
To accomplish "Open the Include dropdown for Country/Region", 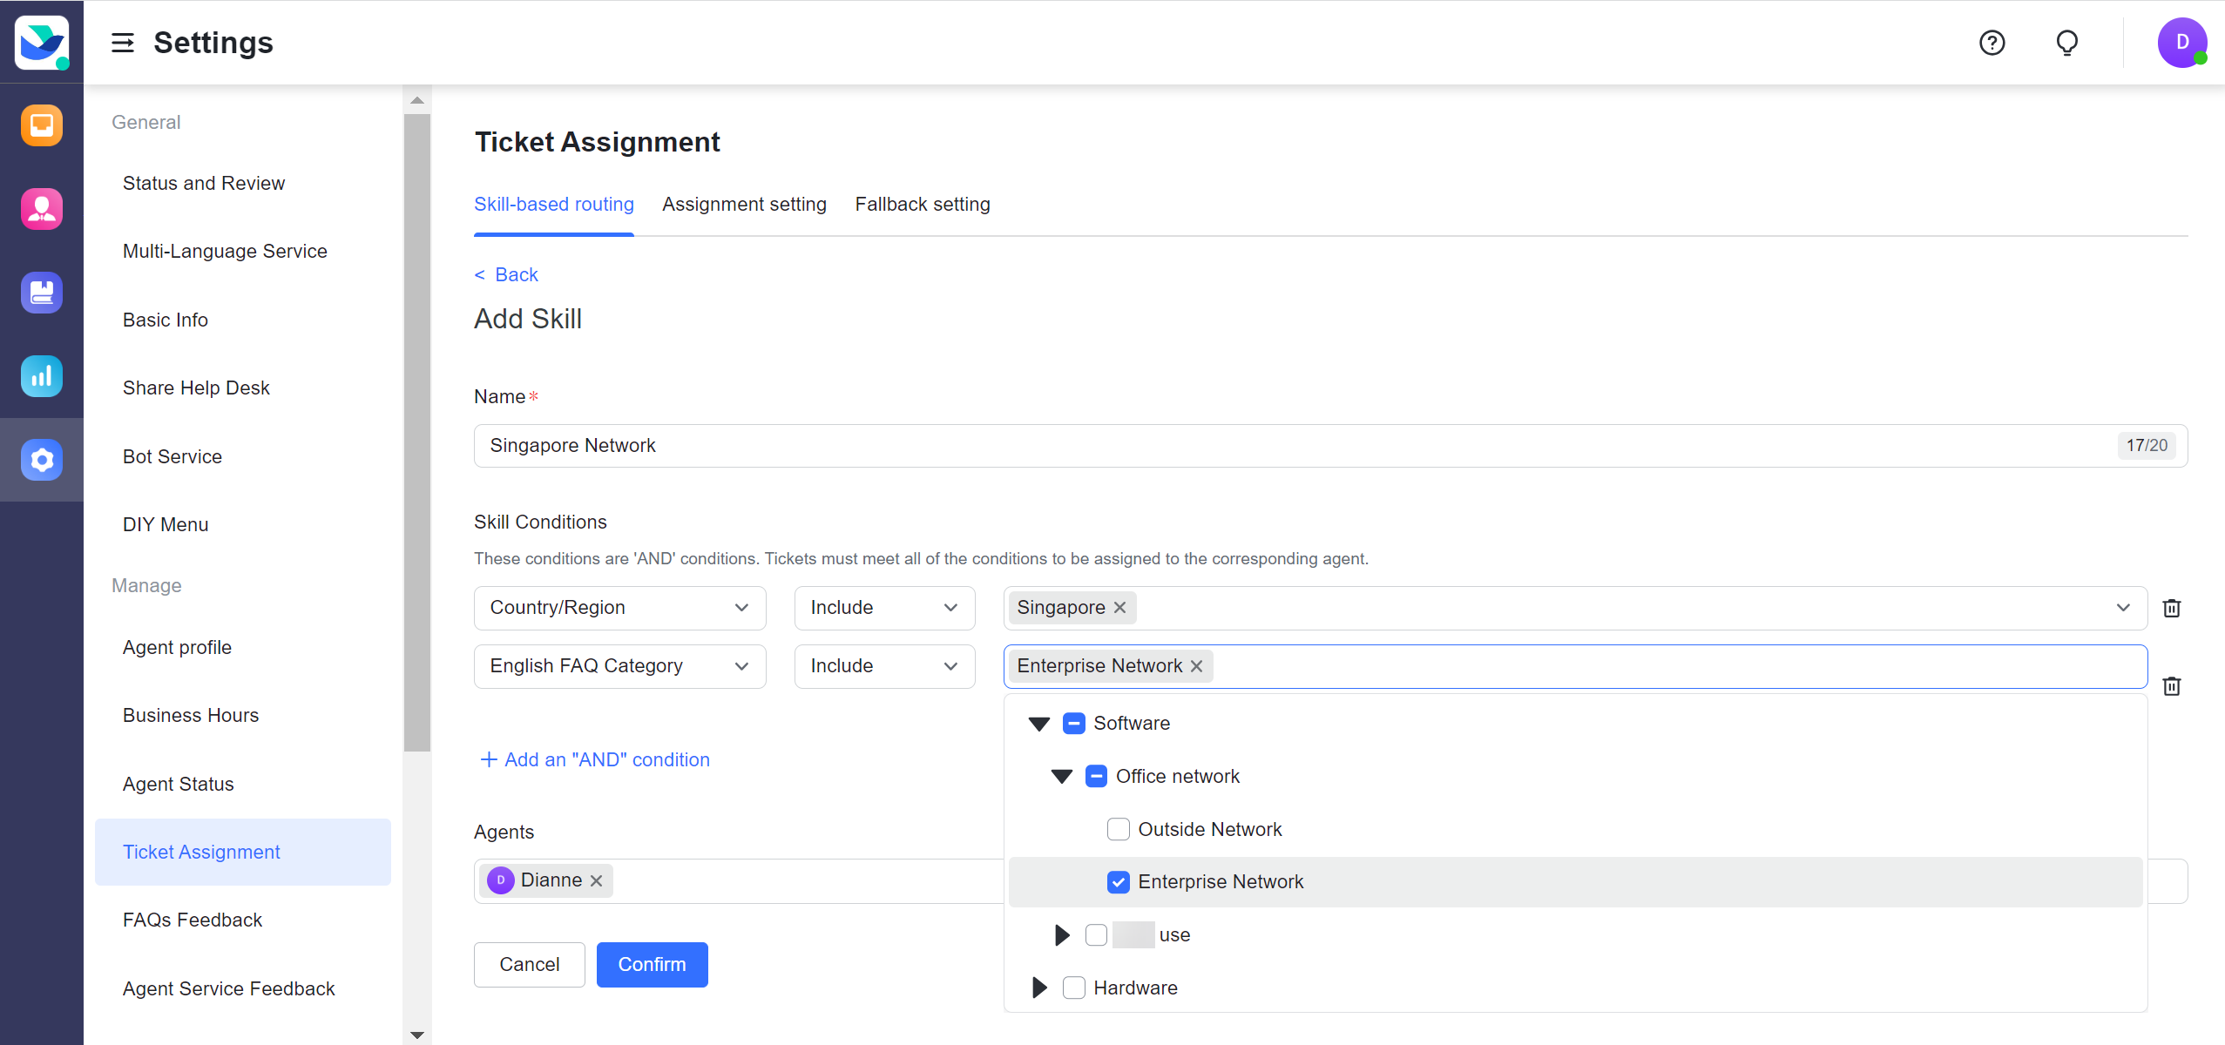I will pos(883,607).
